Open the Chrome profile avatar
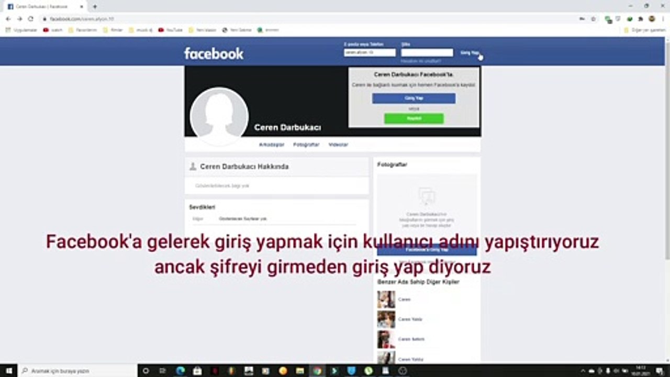This screenshot has height=377, width=670. pos(652,19)
